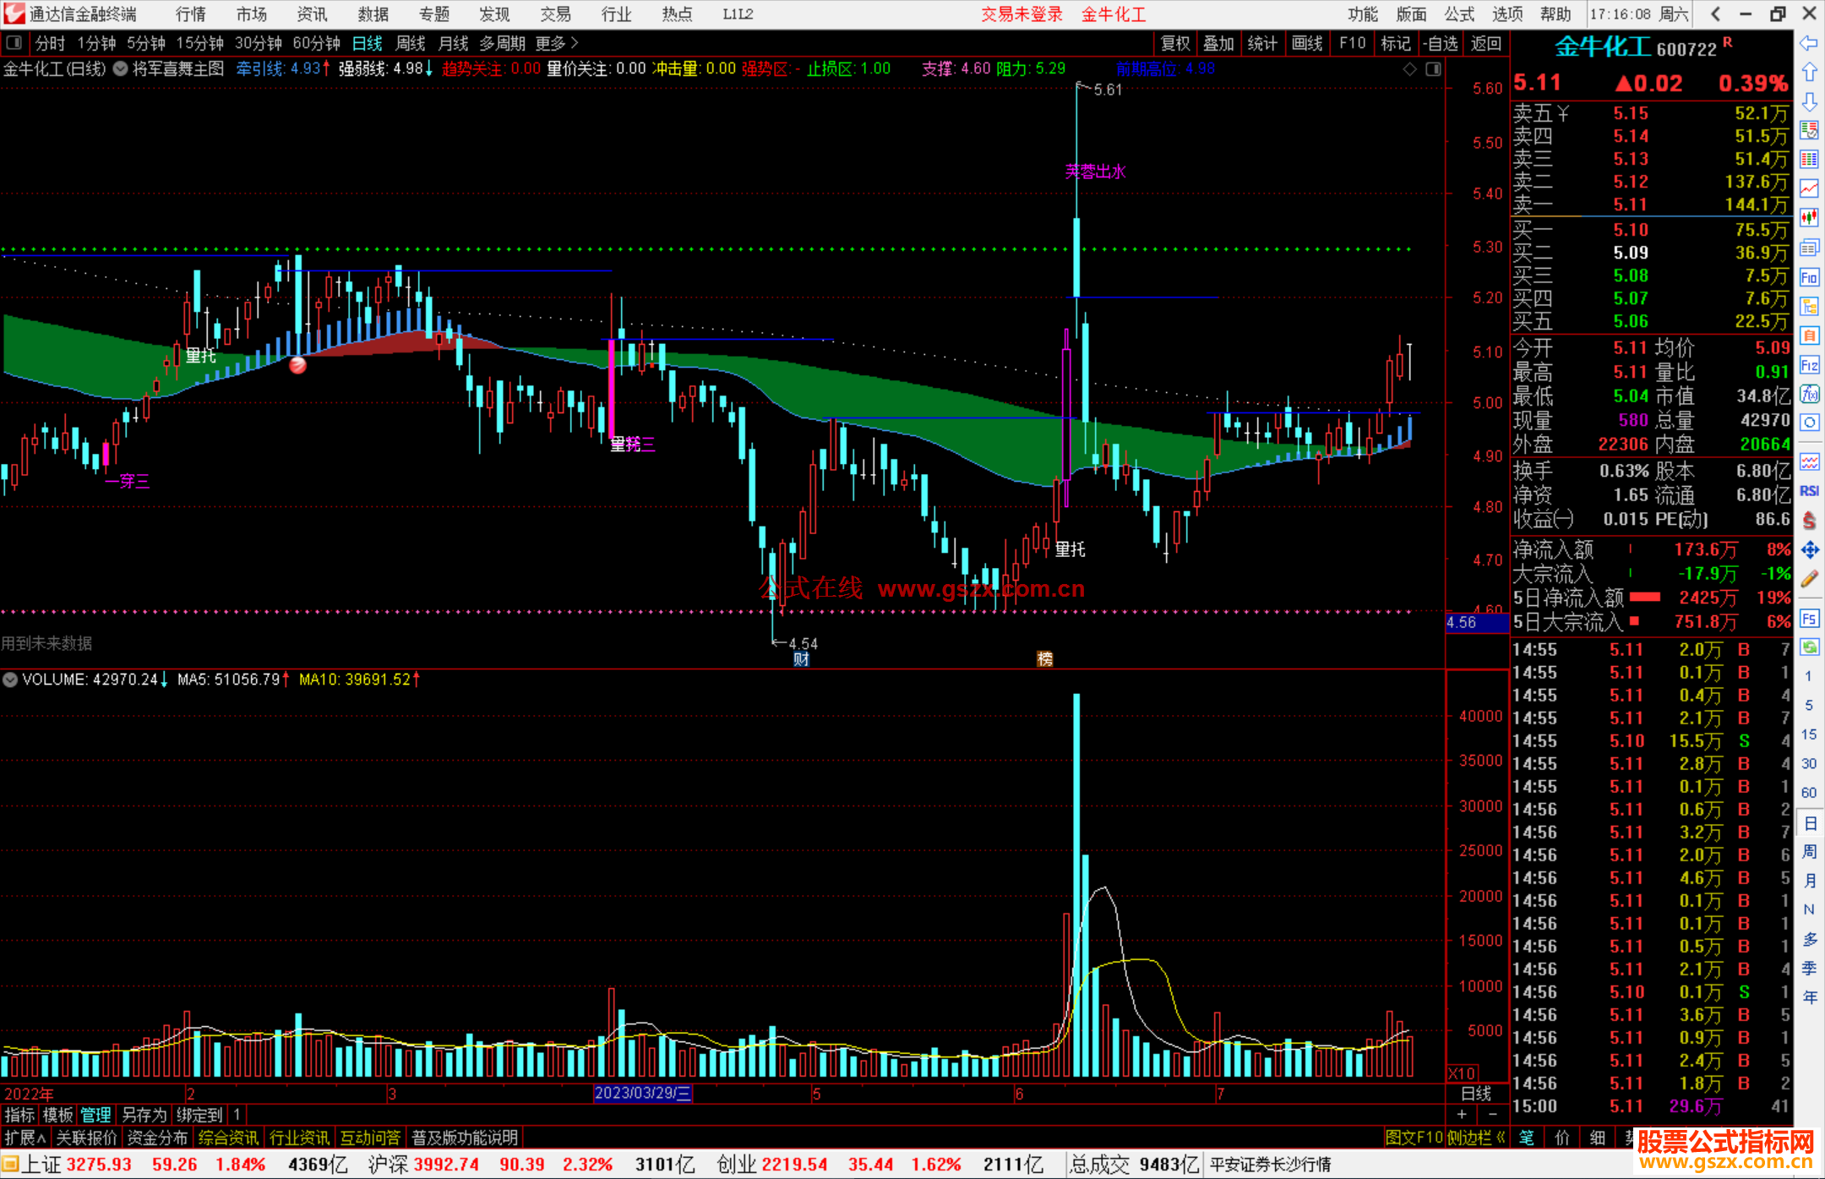Toggle the 日 daily period button in right strip
Image resolution: width=1825 pixels, height=1179 pixels.
(x=1809, y=823)
